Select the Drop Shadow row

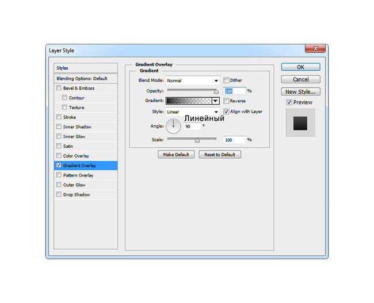[x=86, y=194]
